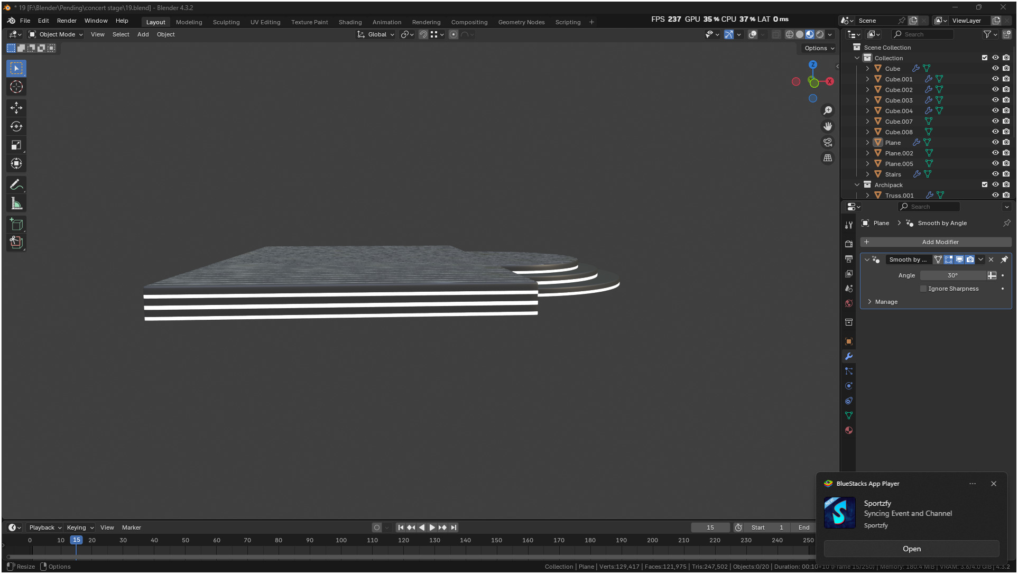The height and width of the screenshot is (574, 1018).
Task: Activate the Annotate tool
Action: coord(16,185)
